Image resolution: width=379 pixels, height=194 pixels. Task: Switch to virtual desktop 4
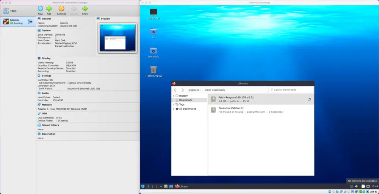pos(161,186)
